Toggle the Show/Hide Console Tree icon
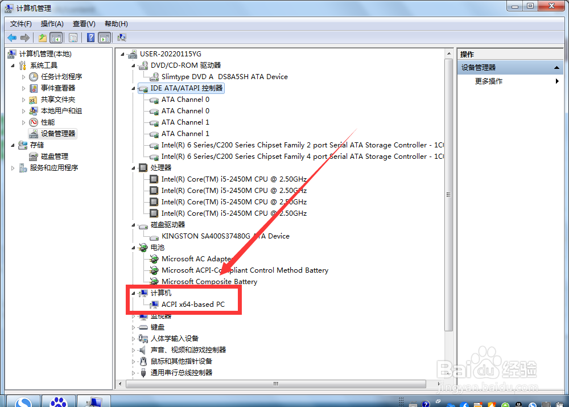 click(56, 38)
